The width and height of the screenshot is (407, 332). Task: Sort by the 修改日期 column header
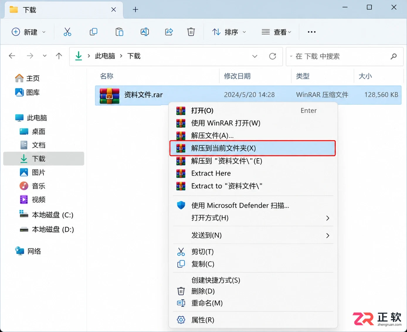coord(237,76)
